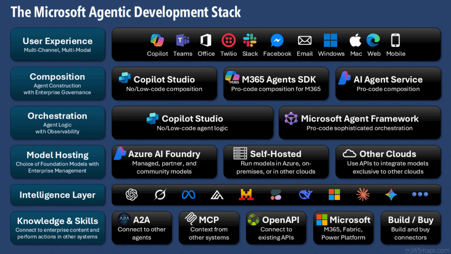Image resolution: width=451 pixels, height=254 pixels.
Task: Select the orange Mistral logo
Action: pos(246,194)
